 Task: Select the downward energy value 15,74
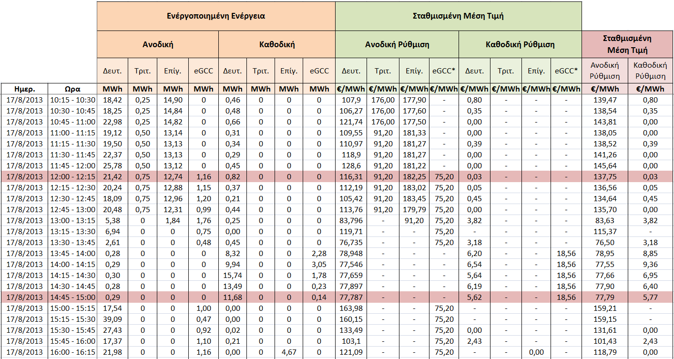pos(232,276)
